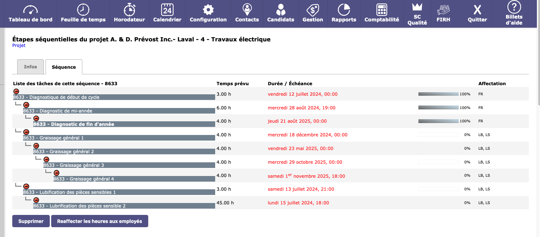Open Comptabilité calculator icon

click(382, 9)
